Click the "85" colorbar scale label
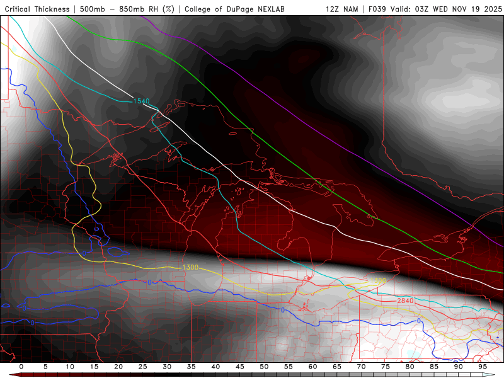This screenshot has height=378, width=504. tap(434, 367)
